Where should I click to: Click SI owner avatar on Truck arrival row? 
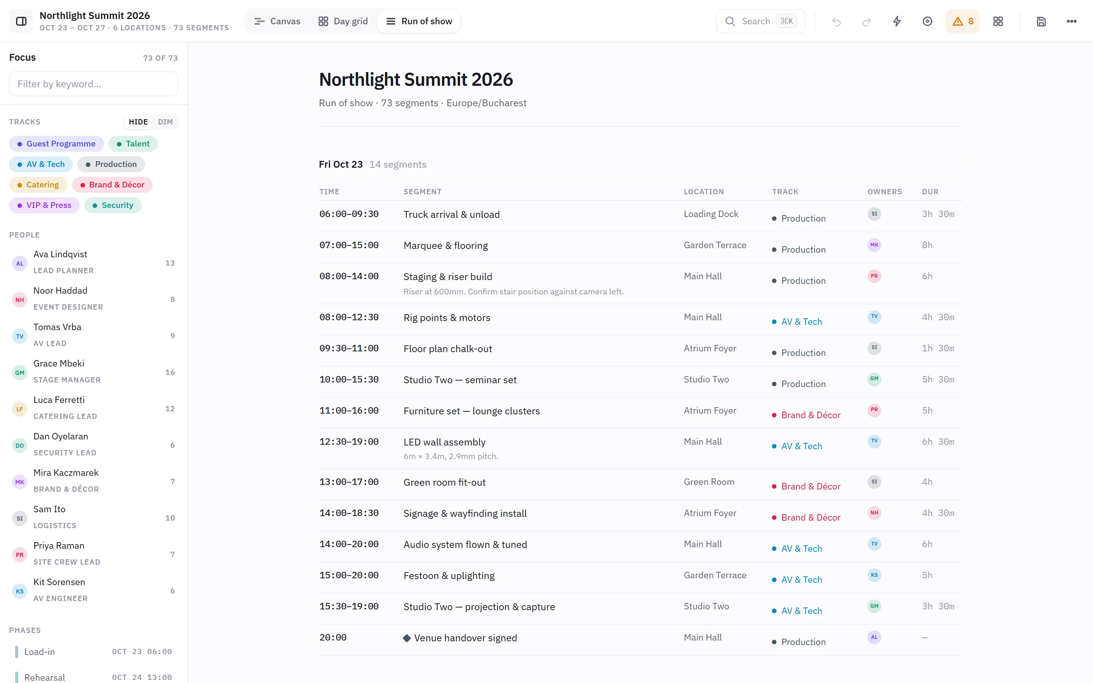(x=874, y=214)
